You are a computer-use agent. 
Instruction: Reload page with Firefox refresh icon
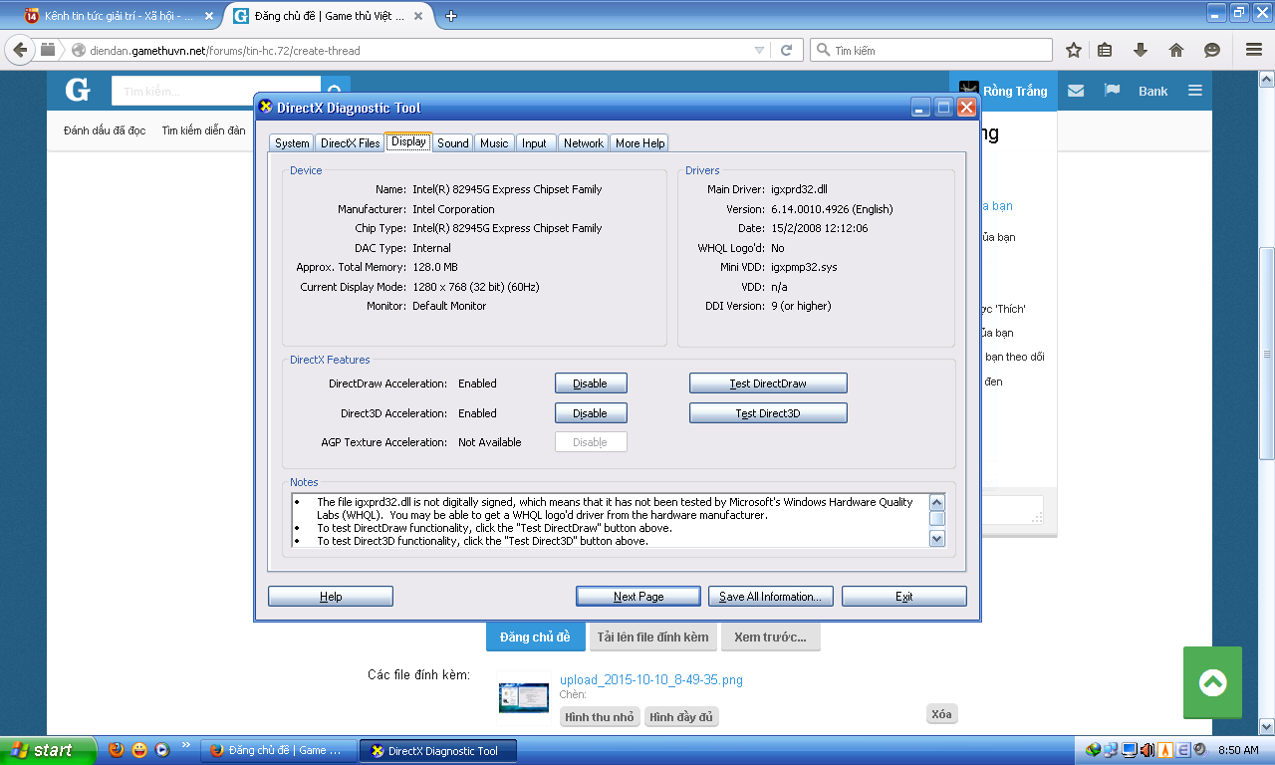coord(786,50)
